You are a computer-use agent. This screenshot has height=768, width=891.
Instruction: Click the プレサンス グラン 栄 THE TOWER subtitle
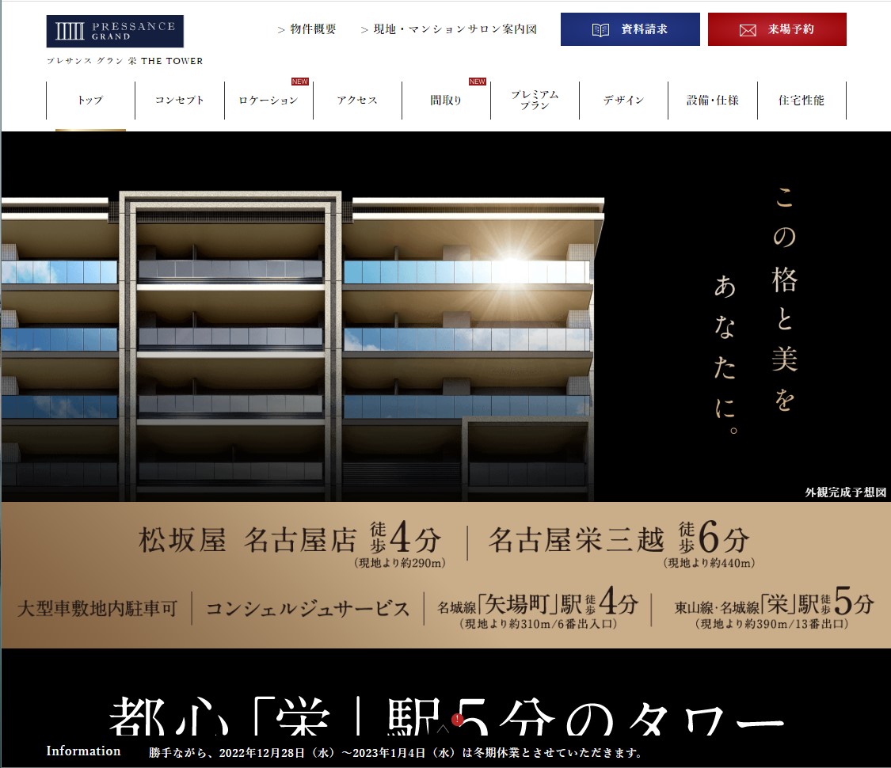pos(125,61)
